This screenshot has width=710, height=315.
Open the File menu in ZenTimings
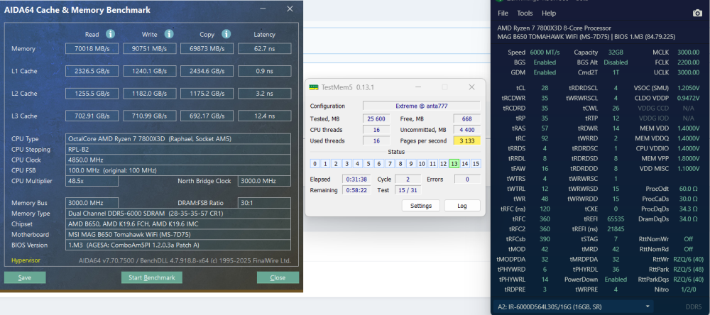click(x=503, y=13)
